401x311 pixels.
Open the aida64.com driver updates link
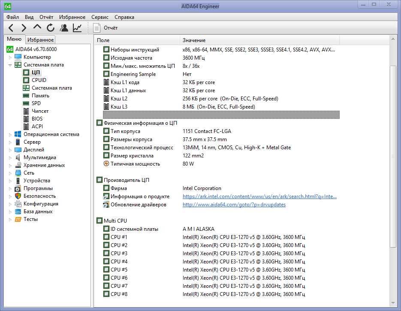[234, 205]
